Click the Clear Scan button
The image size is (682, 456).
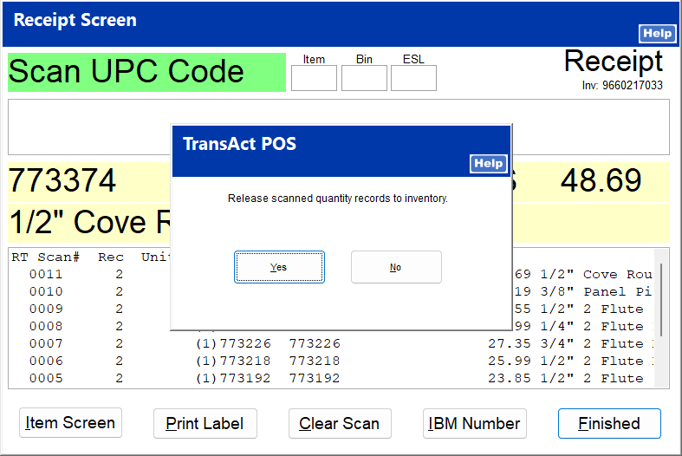click(340, 423)
